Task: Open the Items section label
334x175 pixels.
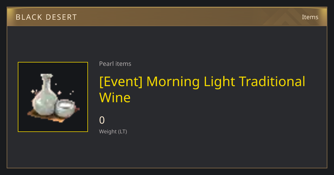Action: 310,17
